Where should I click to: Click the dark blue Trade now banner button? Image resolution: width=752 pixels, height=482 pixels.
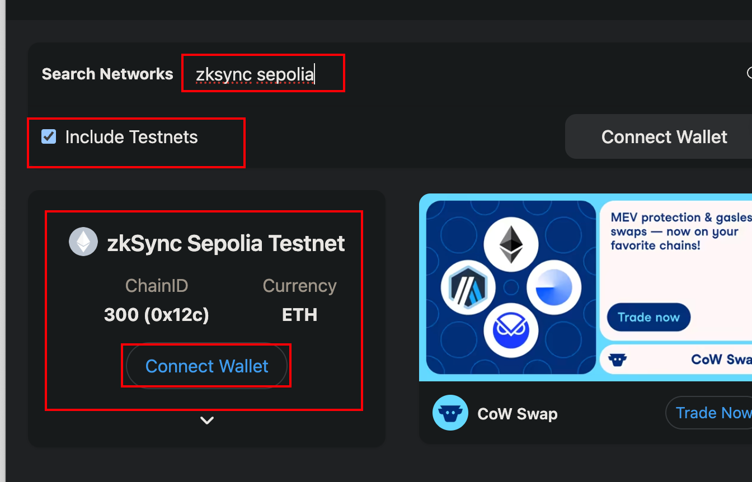tap(648, 317)
